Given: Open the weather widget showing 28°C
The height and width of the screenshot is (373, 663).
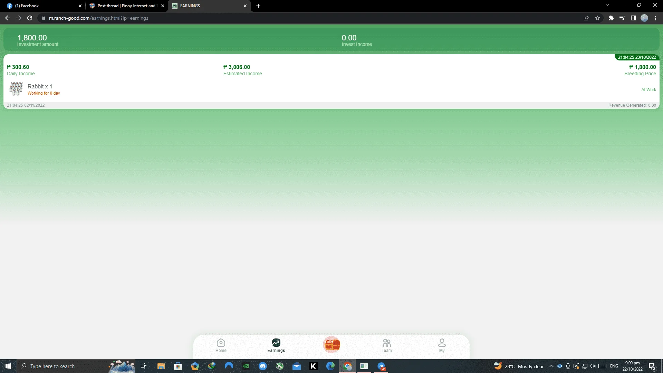Looking at the screenshot, I should tap(519, 366).
